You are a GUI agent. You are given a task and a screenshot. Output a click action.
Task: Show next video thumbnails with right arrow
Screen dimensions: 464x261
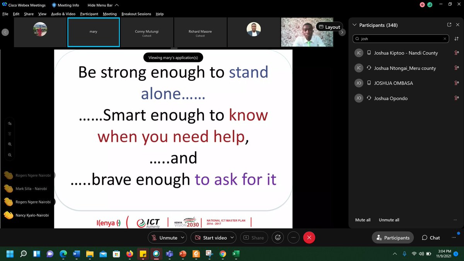click(x=342, y=32)
